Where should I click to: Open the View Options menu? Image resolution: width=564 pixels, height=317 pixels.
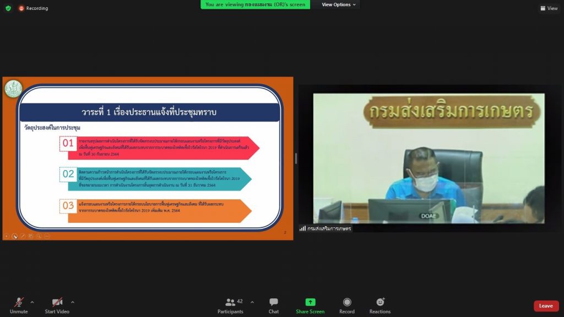pyautogui.click(x=339, y=4)
